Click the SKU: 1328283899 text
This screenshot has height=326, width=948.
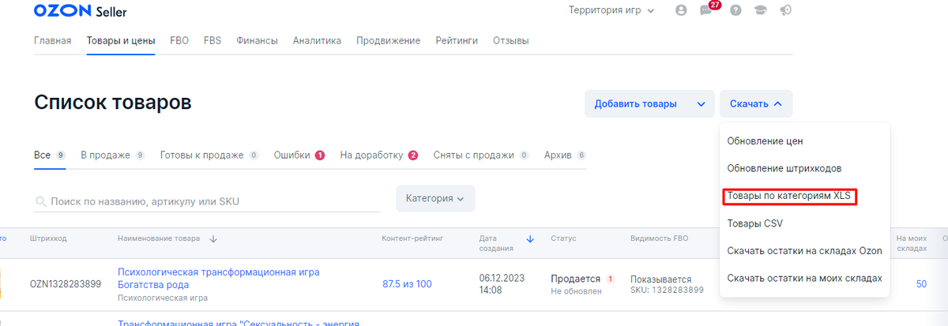[667, 291]
